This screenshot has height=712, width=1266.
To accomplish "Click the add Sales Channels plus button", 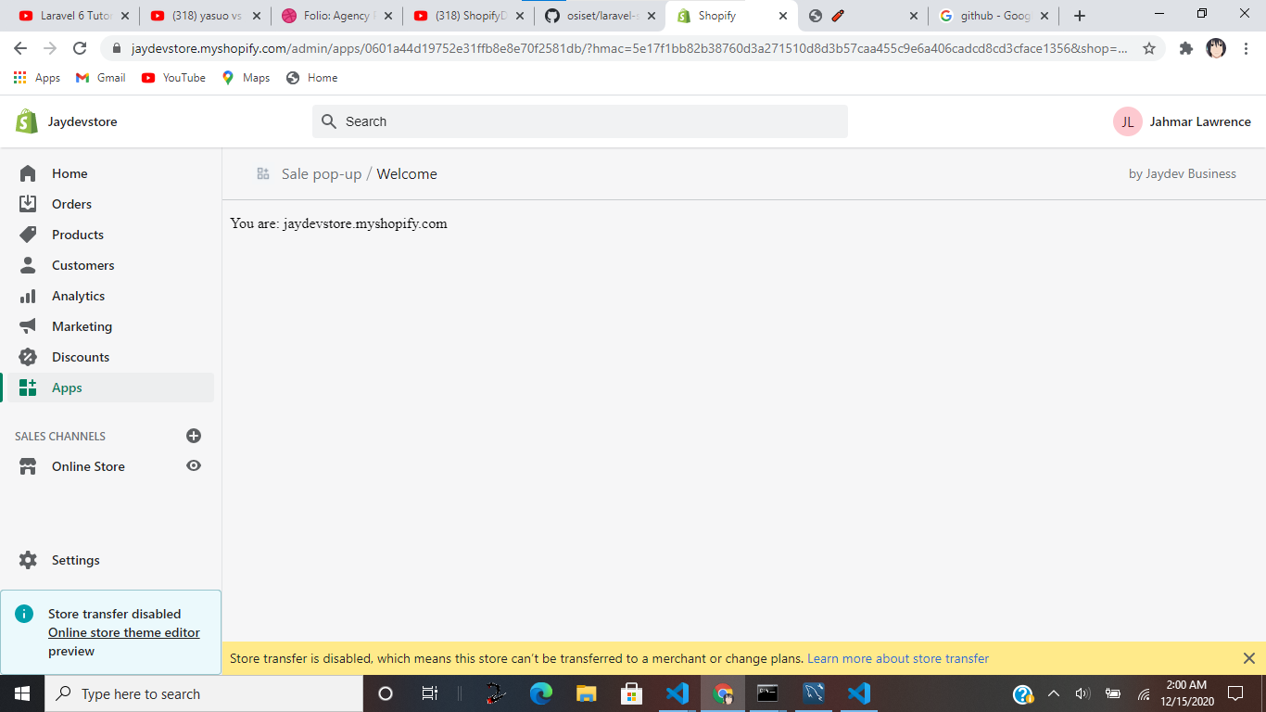I will point(193,436).
